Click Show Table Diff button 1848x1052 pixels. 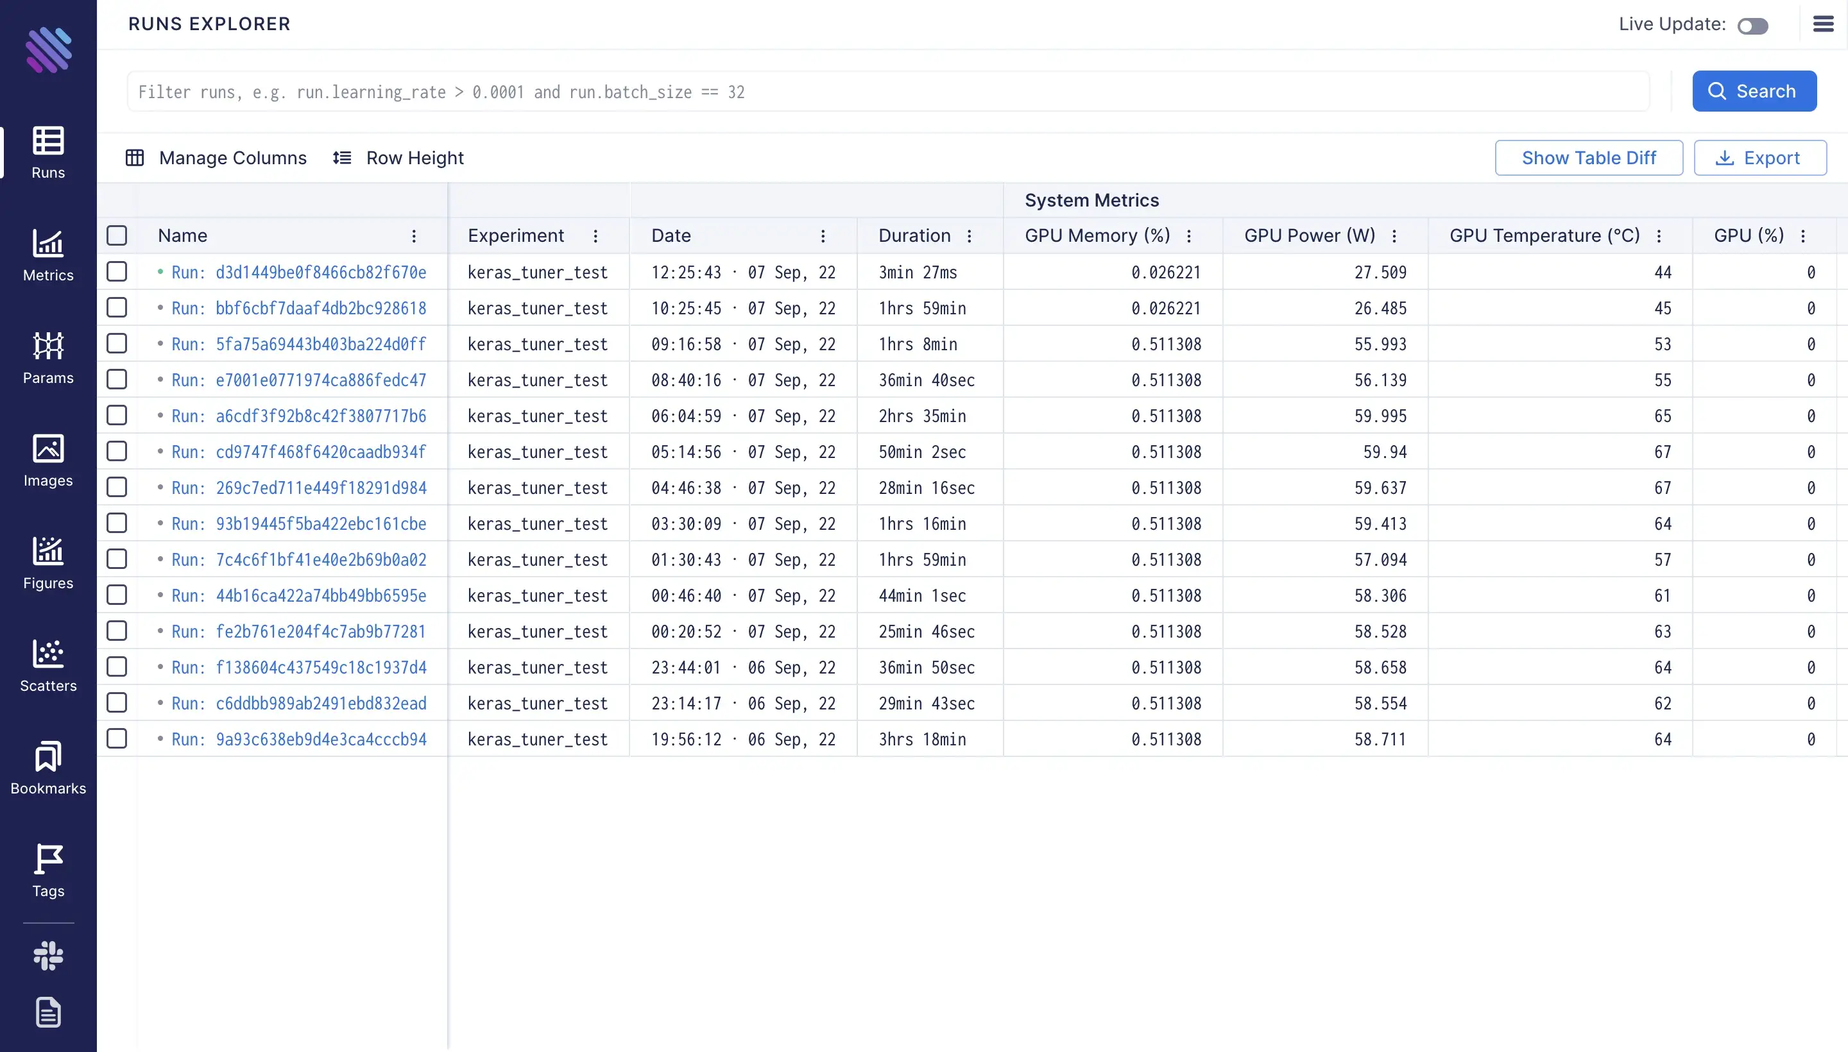[1589, 158]
